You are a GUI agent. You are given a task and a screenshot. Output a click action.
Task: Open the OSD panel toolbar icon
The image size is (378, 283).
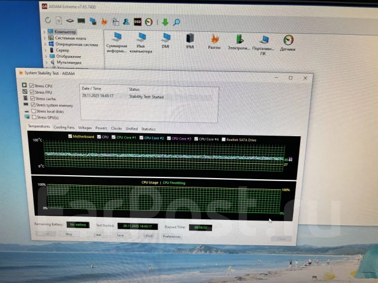point(138,22)
